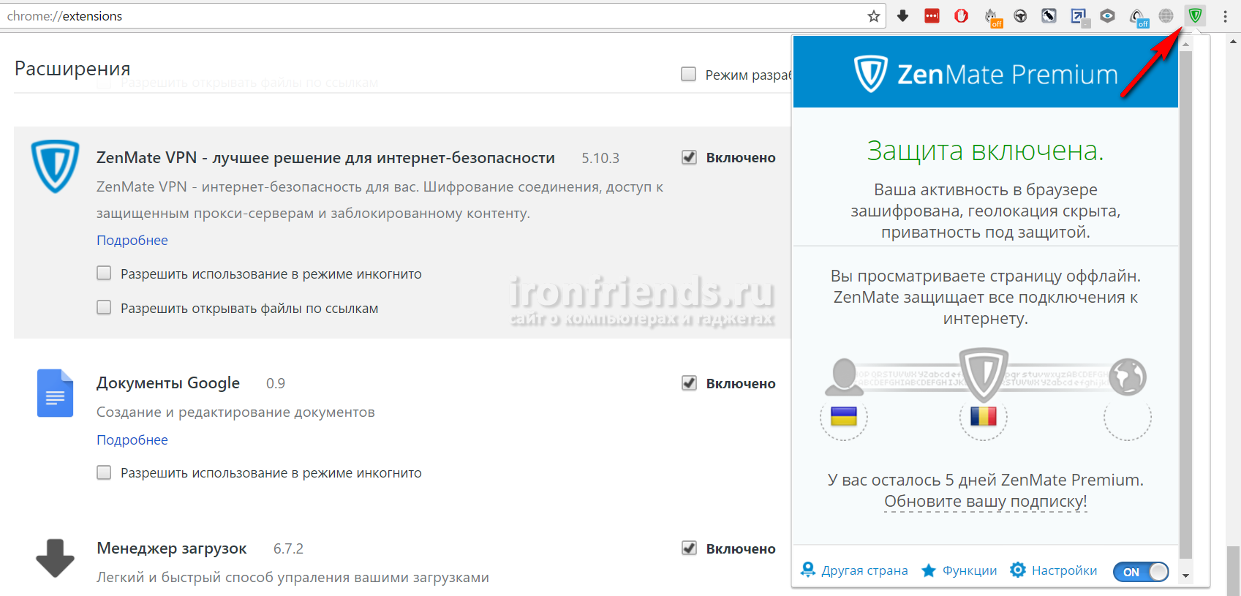
Task: Click the green ZenMate shield toolbar icon
Action: [1196, 16]
